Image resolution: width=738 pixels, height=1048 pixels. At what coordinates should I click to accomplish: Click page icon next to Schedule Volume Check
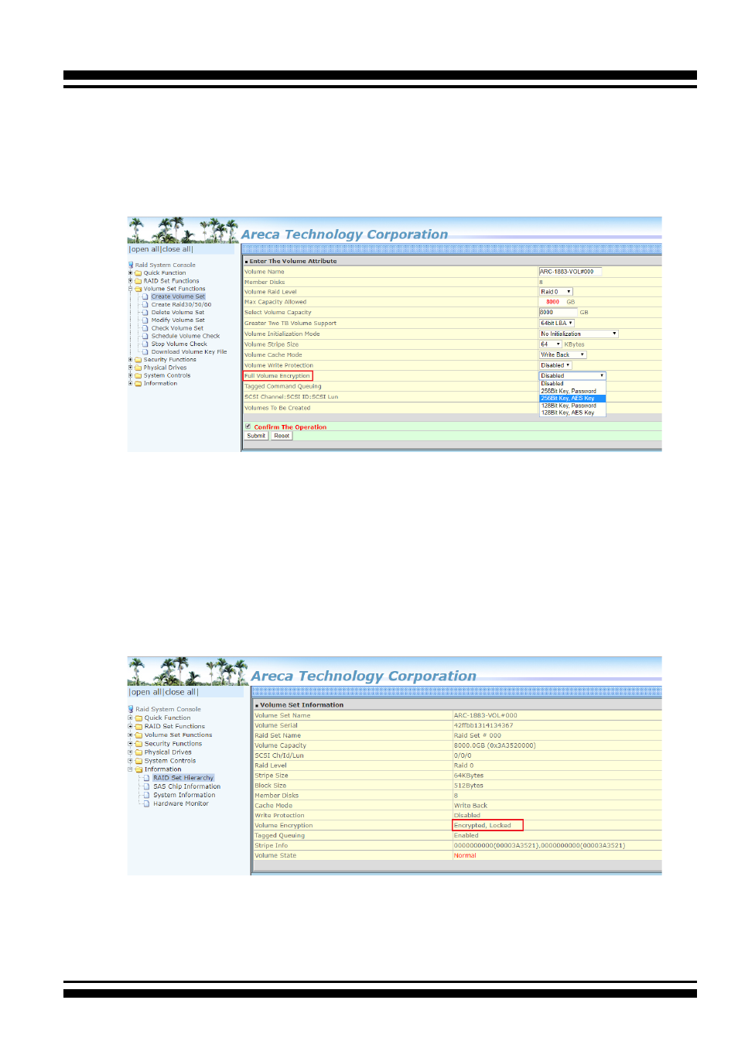point(145,336)
